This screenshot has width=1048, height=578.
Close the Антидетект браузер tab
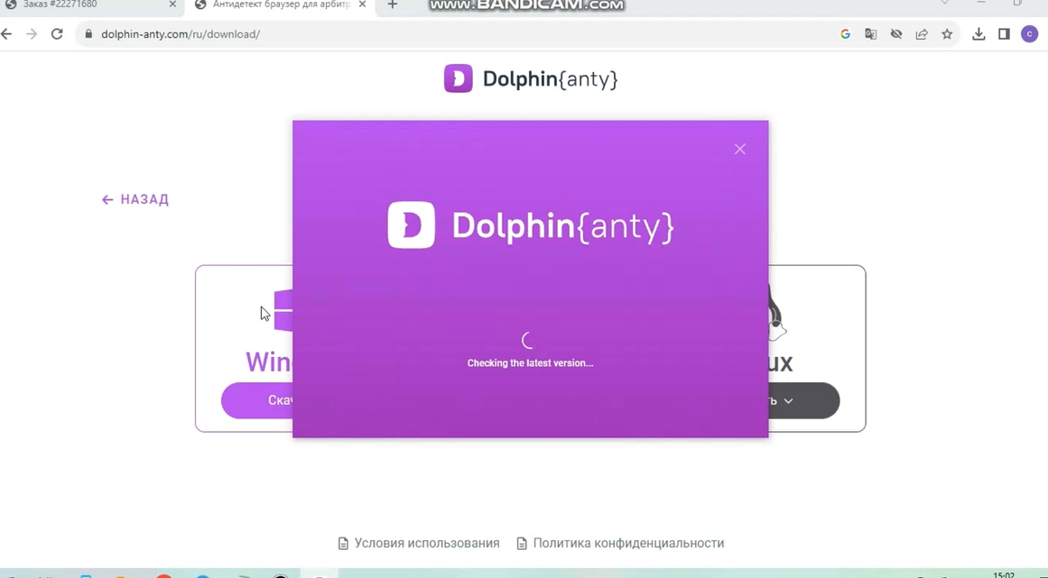[x=362, y=5]
